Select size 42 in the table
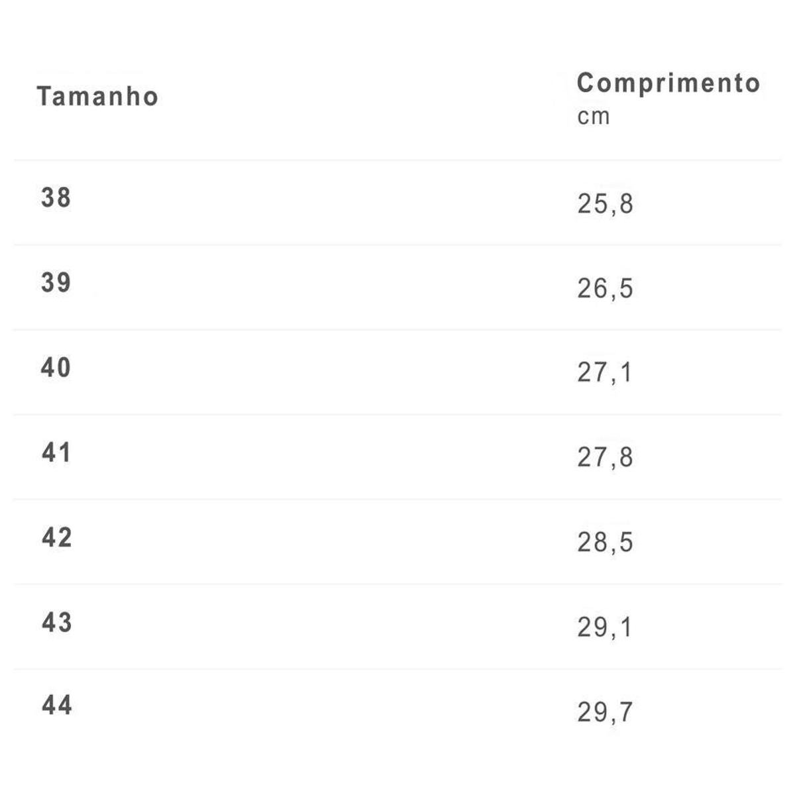Viewport: 795px width, 795px height. (56, 538)
